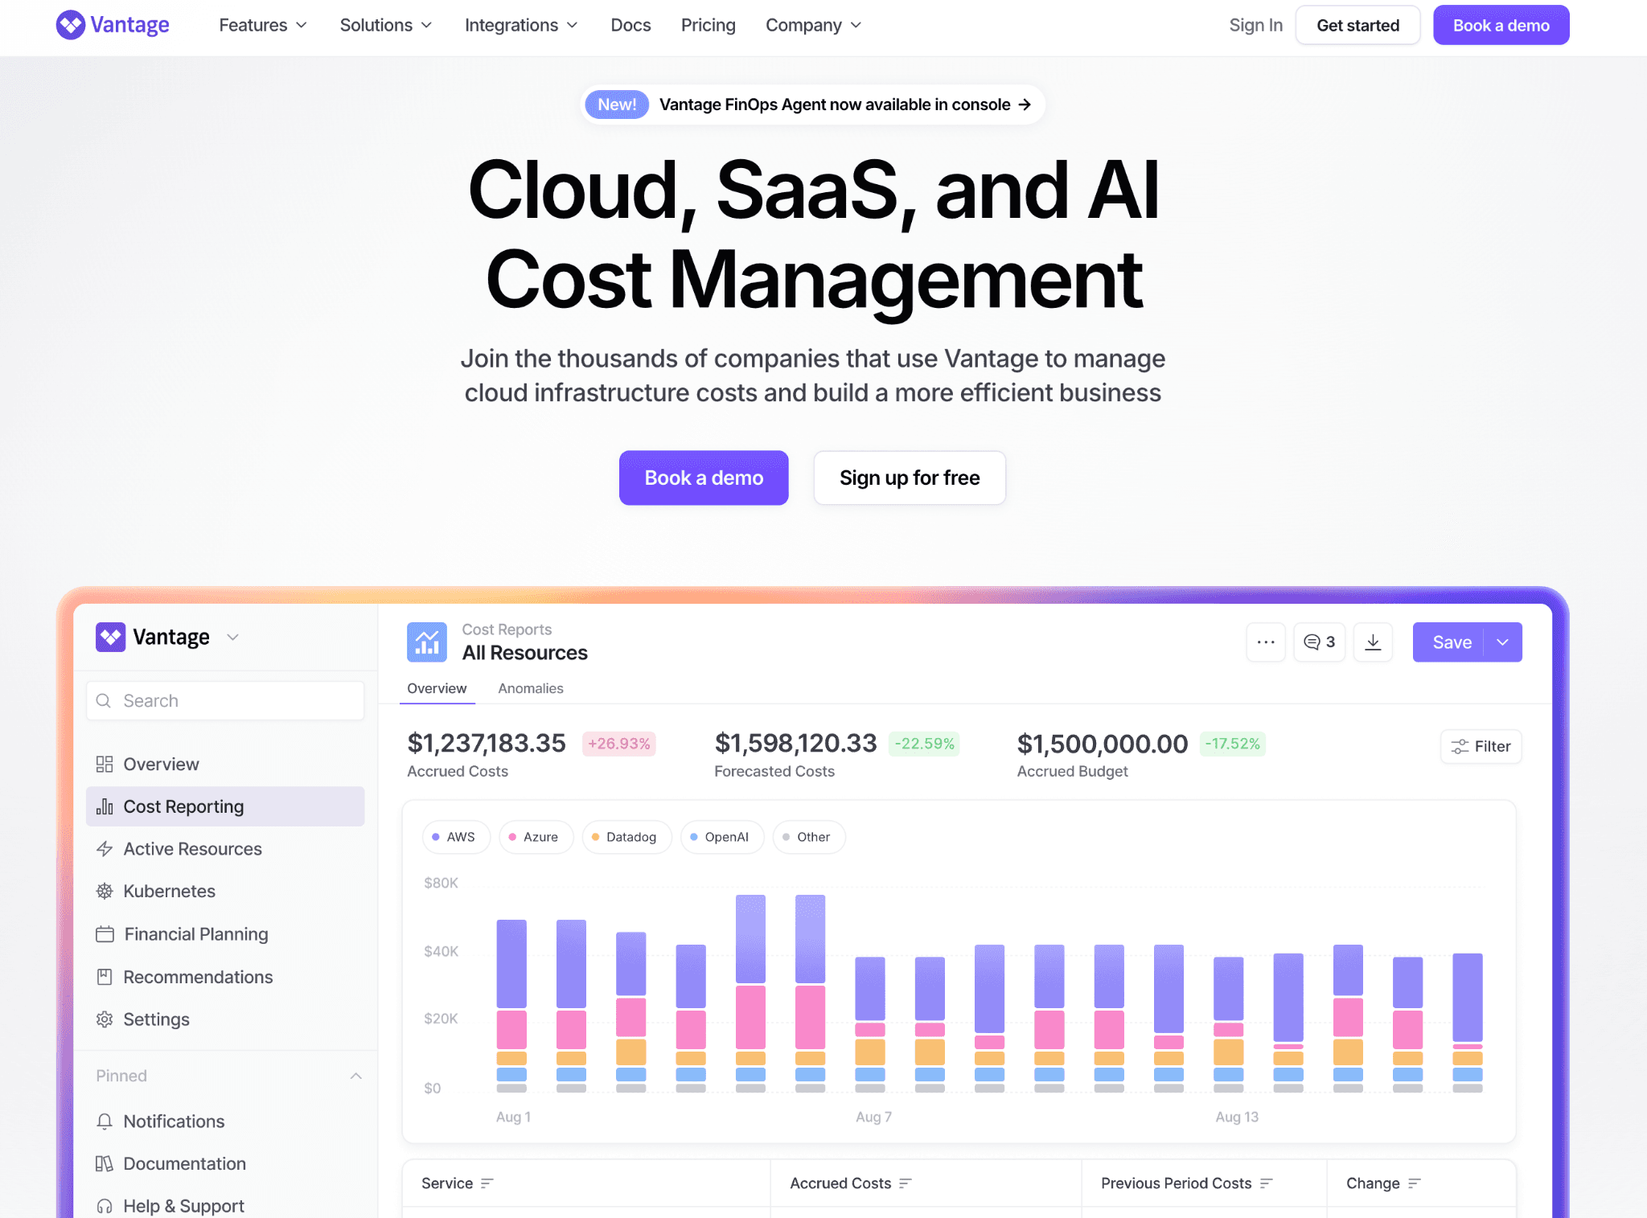The width and height of the screenshot is (1647, 1218).
Task: Click the Cost Reports chart icon
Action: click(x=427, y=642)
